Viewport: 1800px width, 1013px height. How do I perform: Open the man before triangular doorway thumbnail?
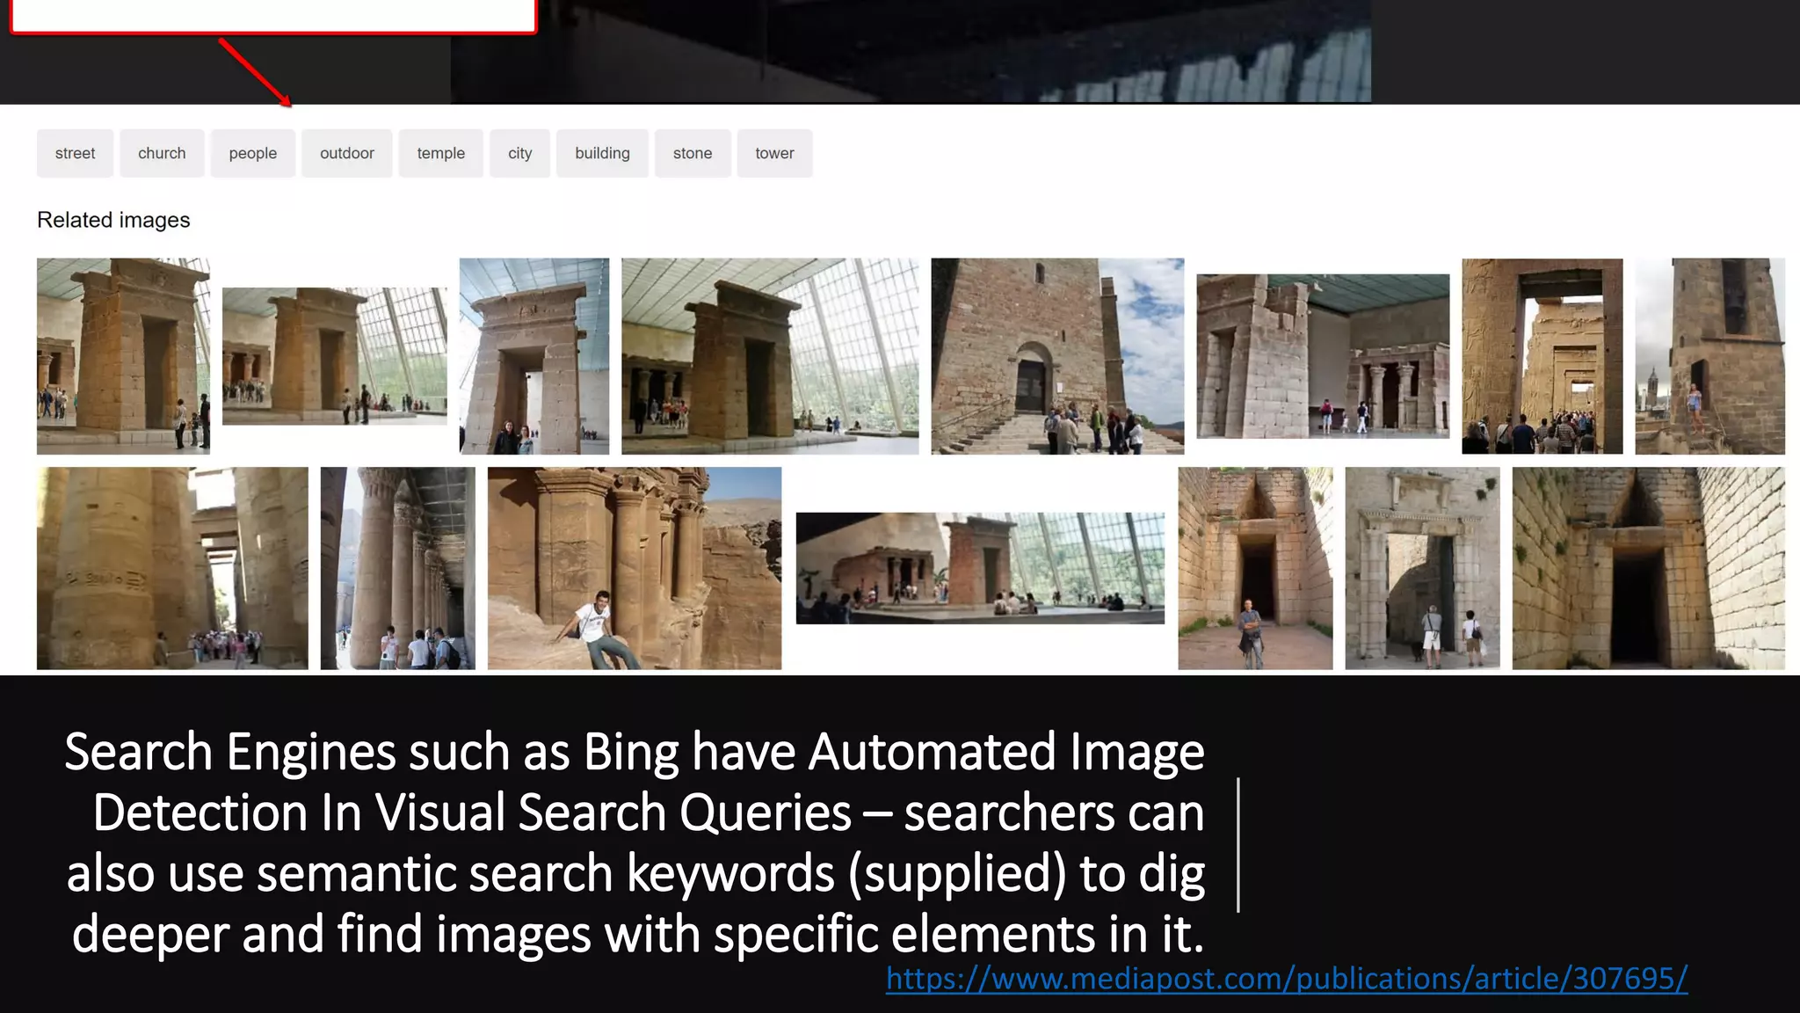[1255, 568]
